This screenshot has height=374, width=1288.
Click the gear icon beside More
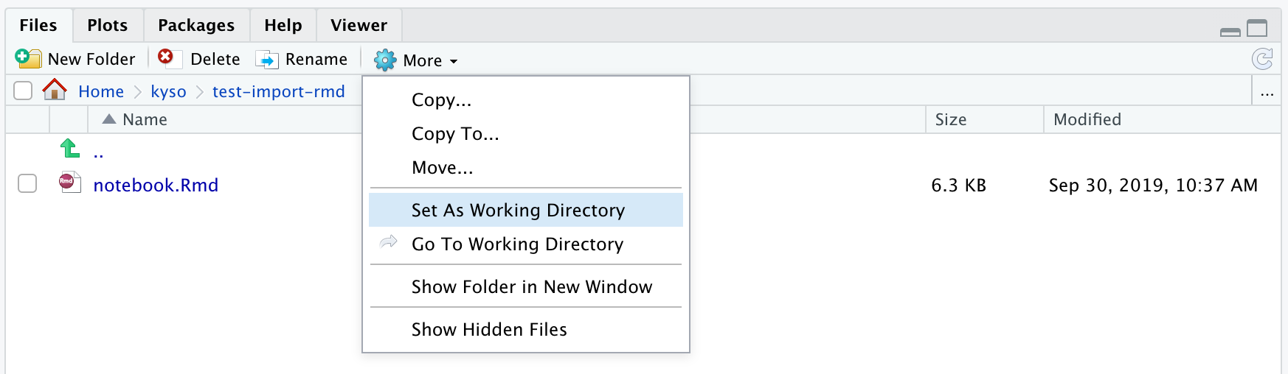click(x=385, y=60)
